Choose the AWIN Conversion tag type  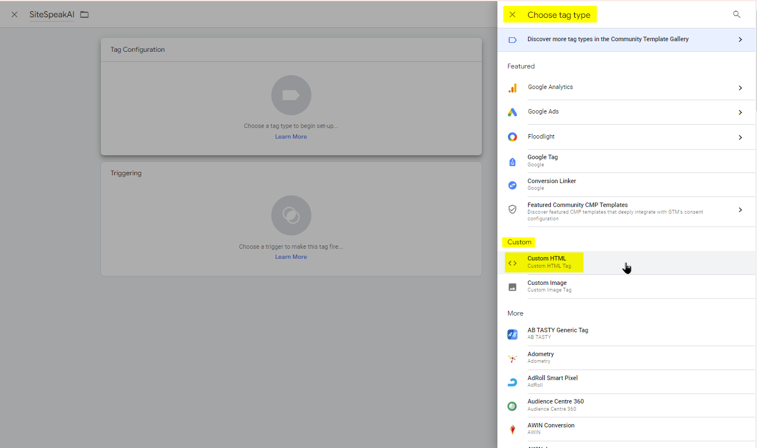pos(627,429)
